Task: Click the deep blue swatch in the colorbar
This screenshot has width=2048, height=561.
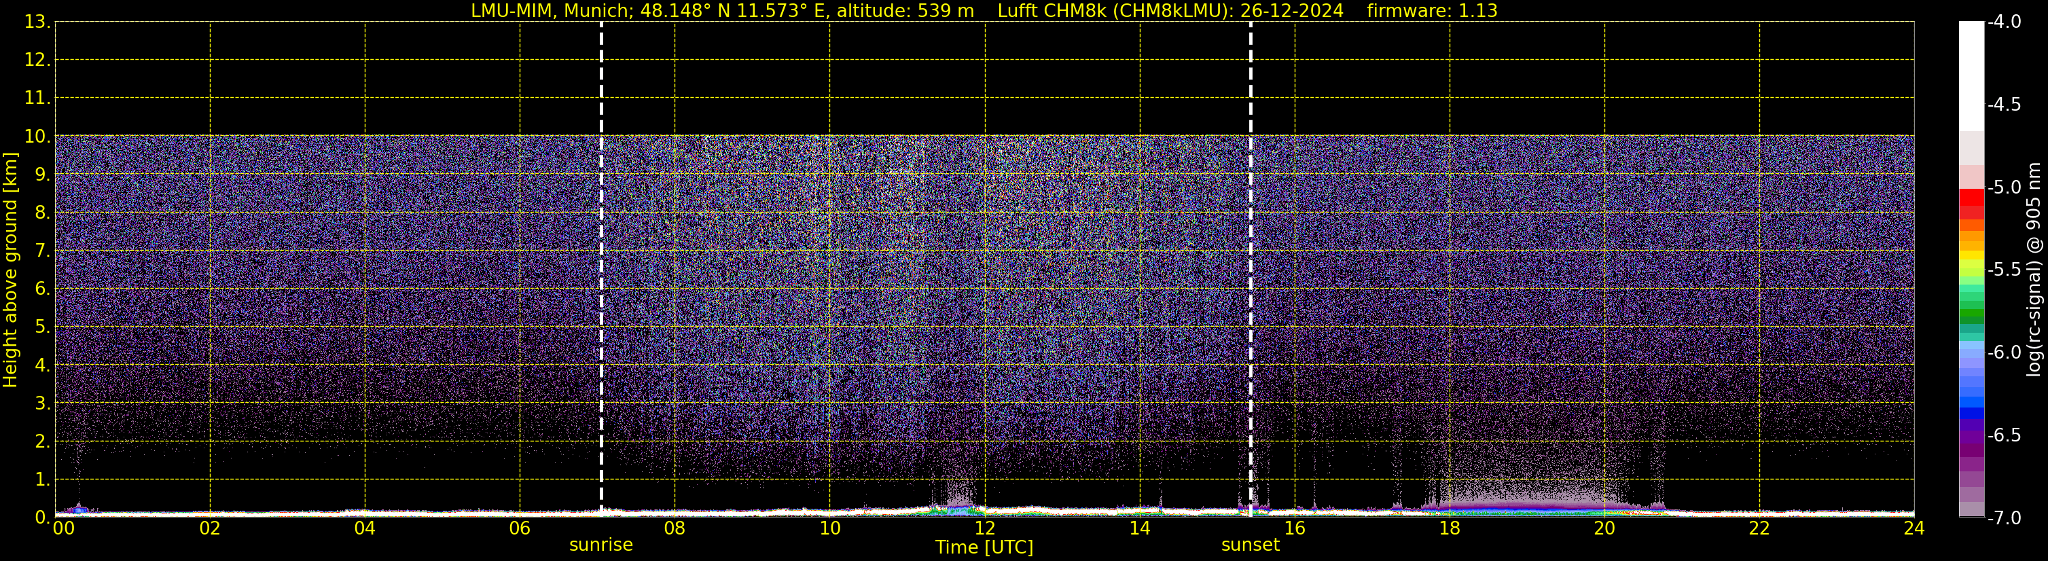Action: tap(1972, 412)
